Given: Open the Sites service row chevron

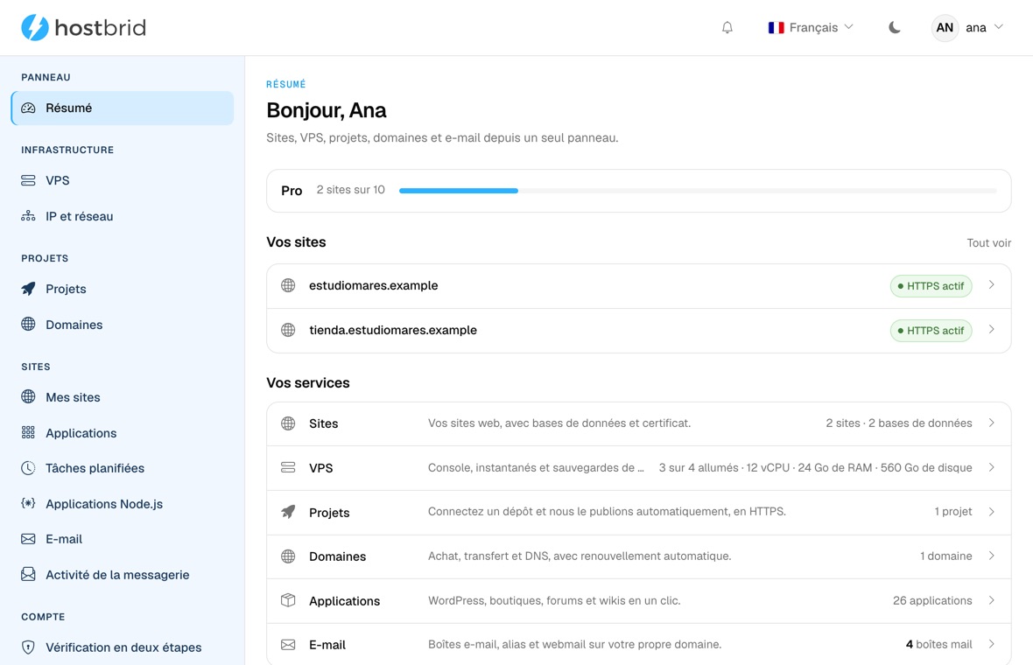Looking at the screenshot, I should 992,423.
